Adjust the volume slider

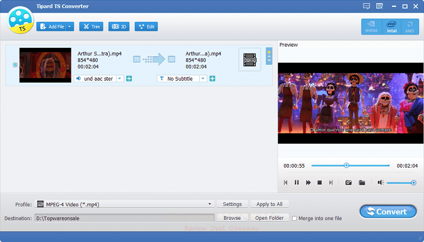(401, 183)
